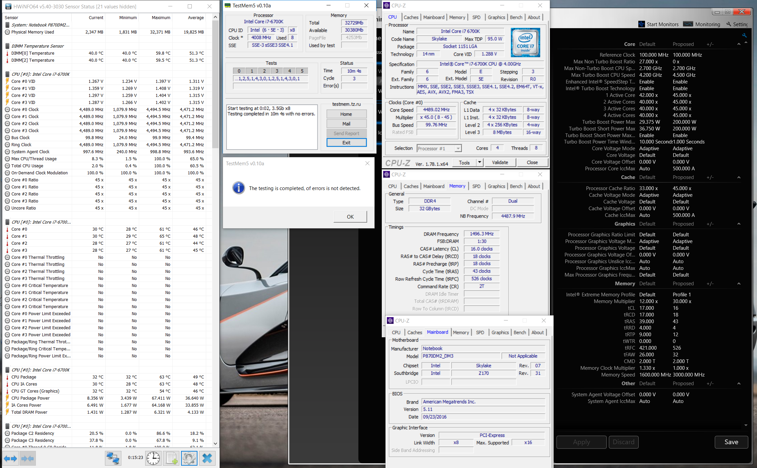Select test cell 3 in TestMem5 Tests row

point(277,71)
